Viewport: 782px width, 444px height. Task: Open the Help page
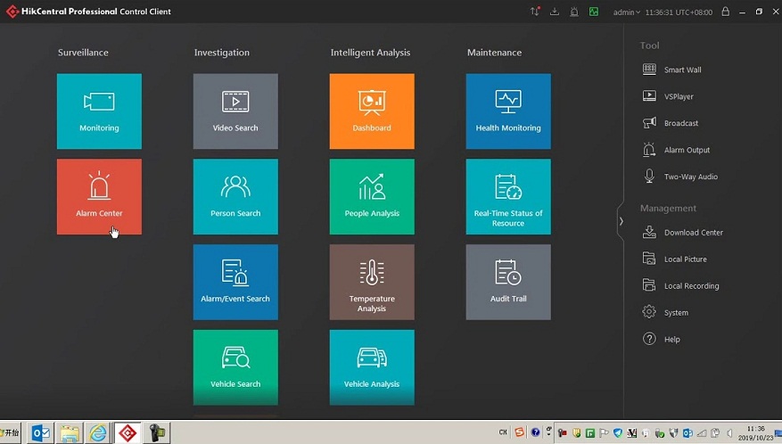point(662,339)
